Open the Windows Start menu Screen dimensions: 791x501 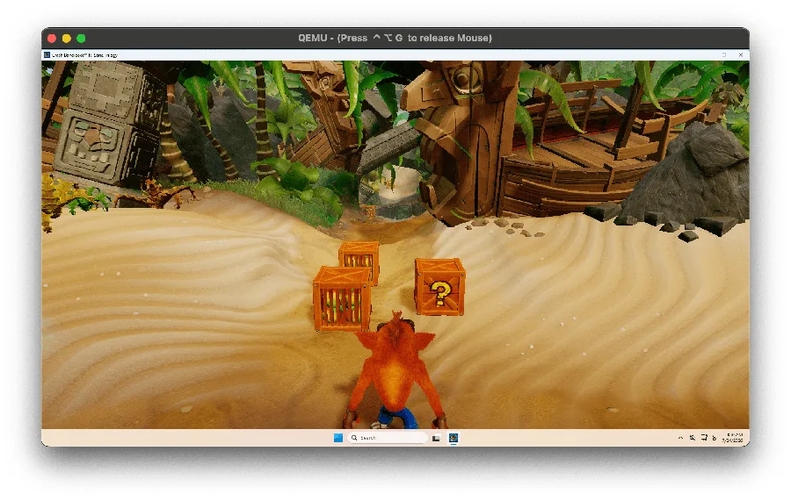[x=338, y=438]
